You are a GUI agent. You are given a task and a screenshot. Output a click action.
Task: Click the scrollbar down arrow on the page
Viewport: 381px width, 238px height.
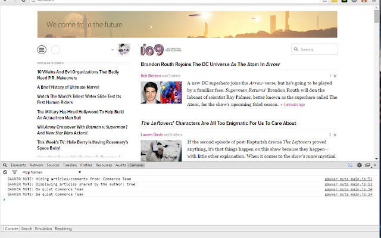(x=376, y=159)
